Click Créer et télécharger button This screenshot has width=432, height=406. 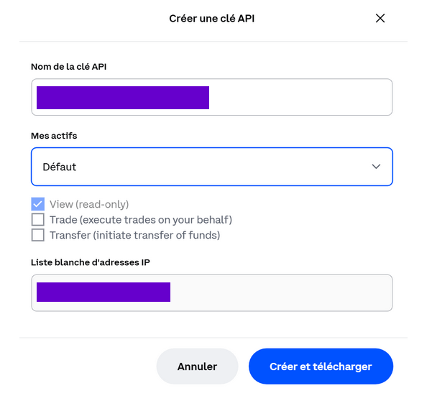(x=321, y=366)
